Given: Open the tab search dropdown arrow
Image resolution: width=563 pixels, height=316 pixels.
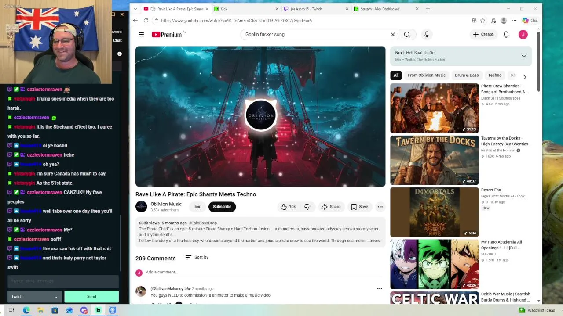Looking at the screenshot, I should tap(135, 9).
